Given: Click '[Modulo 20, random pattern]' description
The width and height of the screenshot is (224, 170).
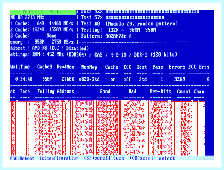Looking at the screenshot, I should (141, 24).
